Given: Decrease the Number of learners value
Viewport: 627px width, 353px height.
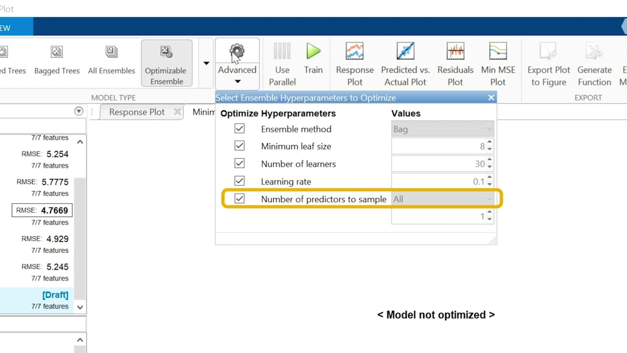Looking at the screenshot, I should (x=489, y=167).
